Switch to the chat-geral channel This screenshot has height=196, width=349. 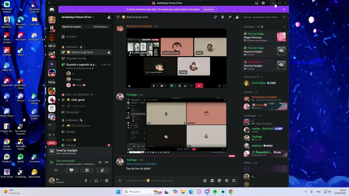tap(86, 100)
